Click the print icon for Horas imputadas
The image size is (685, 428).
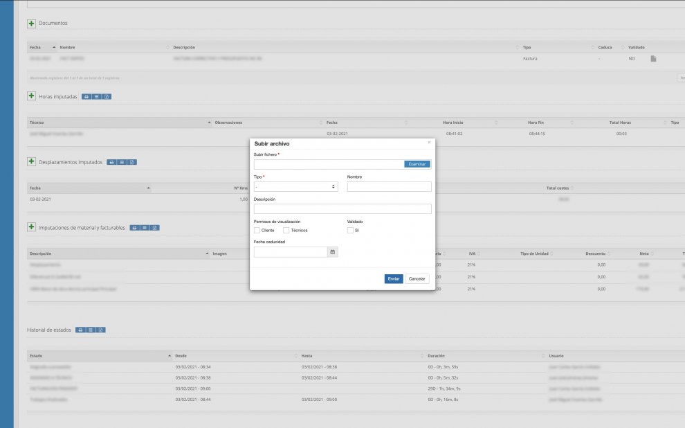[86, 97]
